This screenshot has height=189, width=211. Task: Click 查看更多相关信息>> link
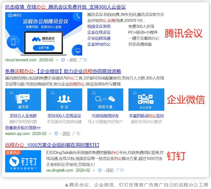tap(23, 127)
